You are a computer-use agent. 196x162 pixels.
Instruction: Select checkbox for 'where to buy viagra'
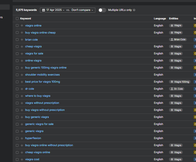(x=17, y=96)
